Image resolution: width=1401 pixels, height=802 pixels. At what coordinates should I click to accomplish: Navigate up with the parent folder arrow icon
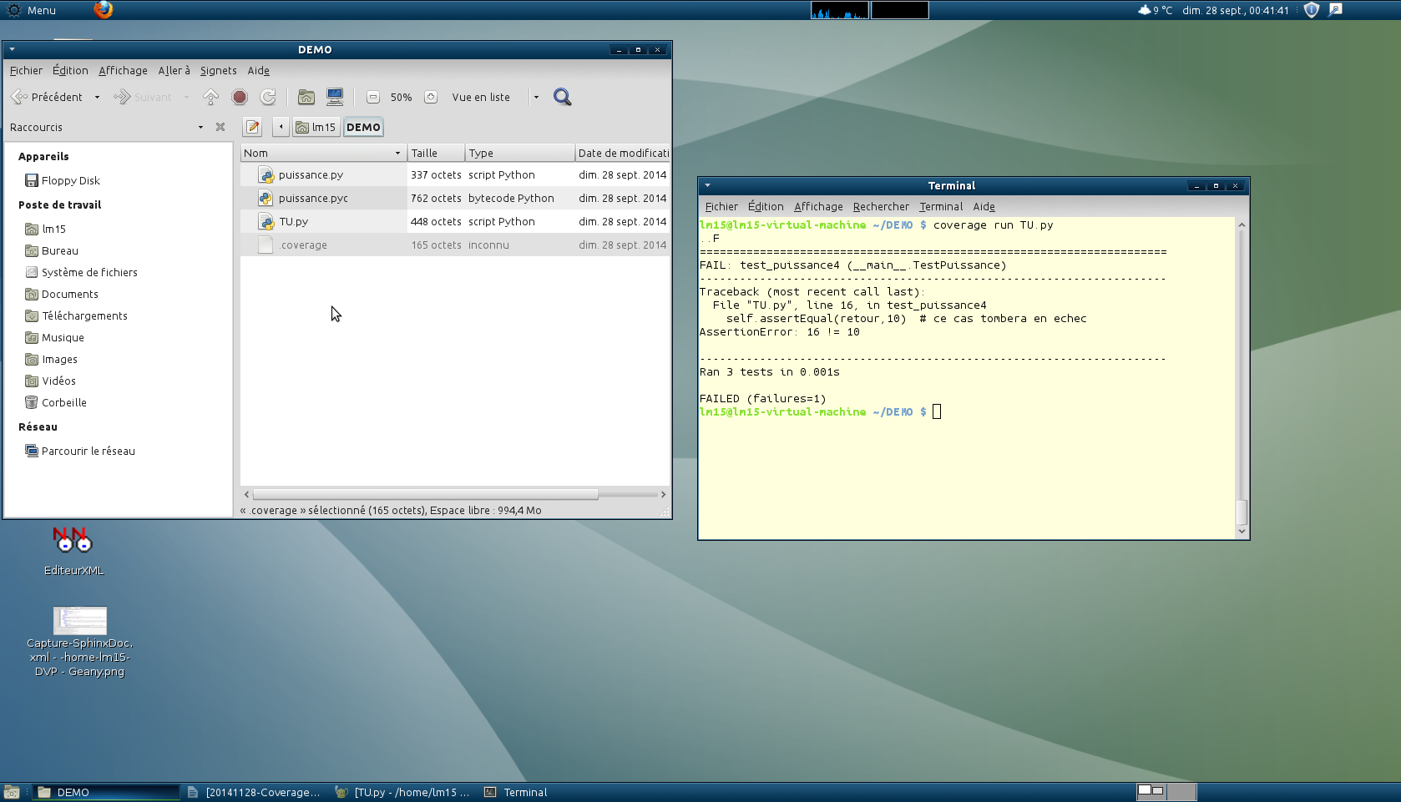click(x=210, y=97)
